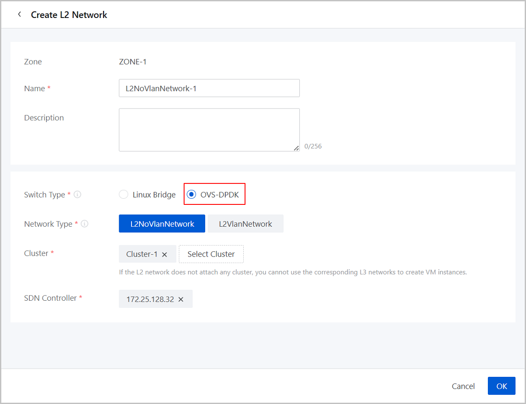Switch to the L2VlanNetwork network type
Image resolution: width=526 pixels, height=404 pixels.
click(x=245, y=224)
